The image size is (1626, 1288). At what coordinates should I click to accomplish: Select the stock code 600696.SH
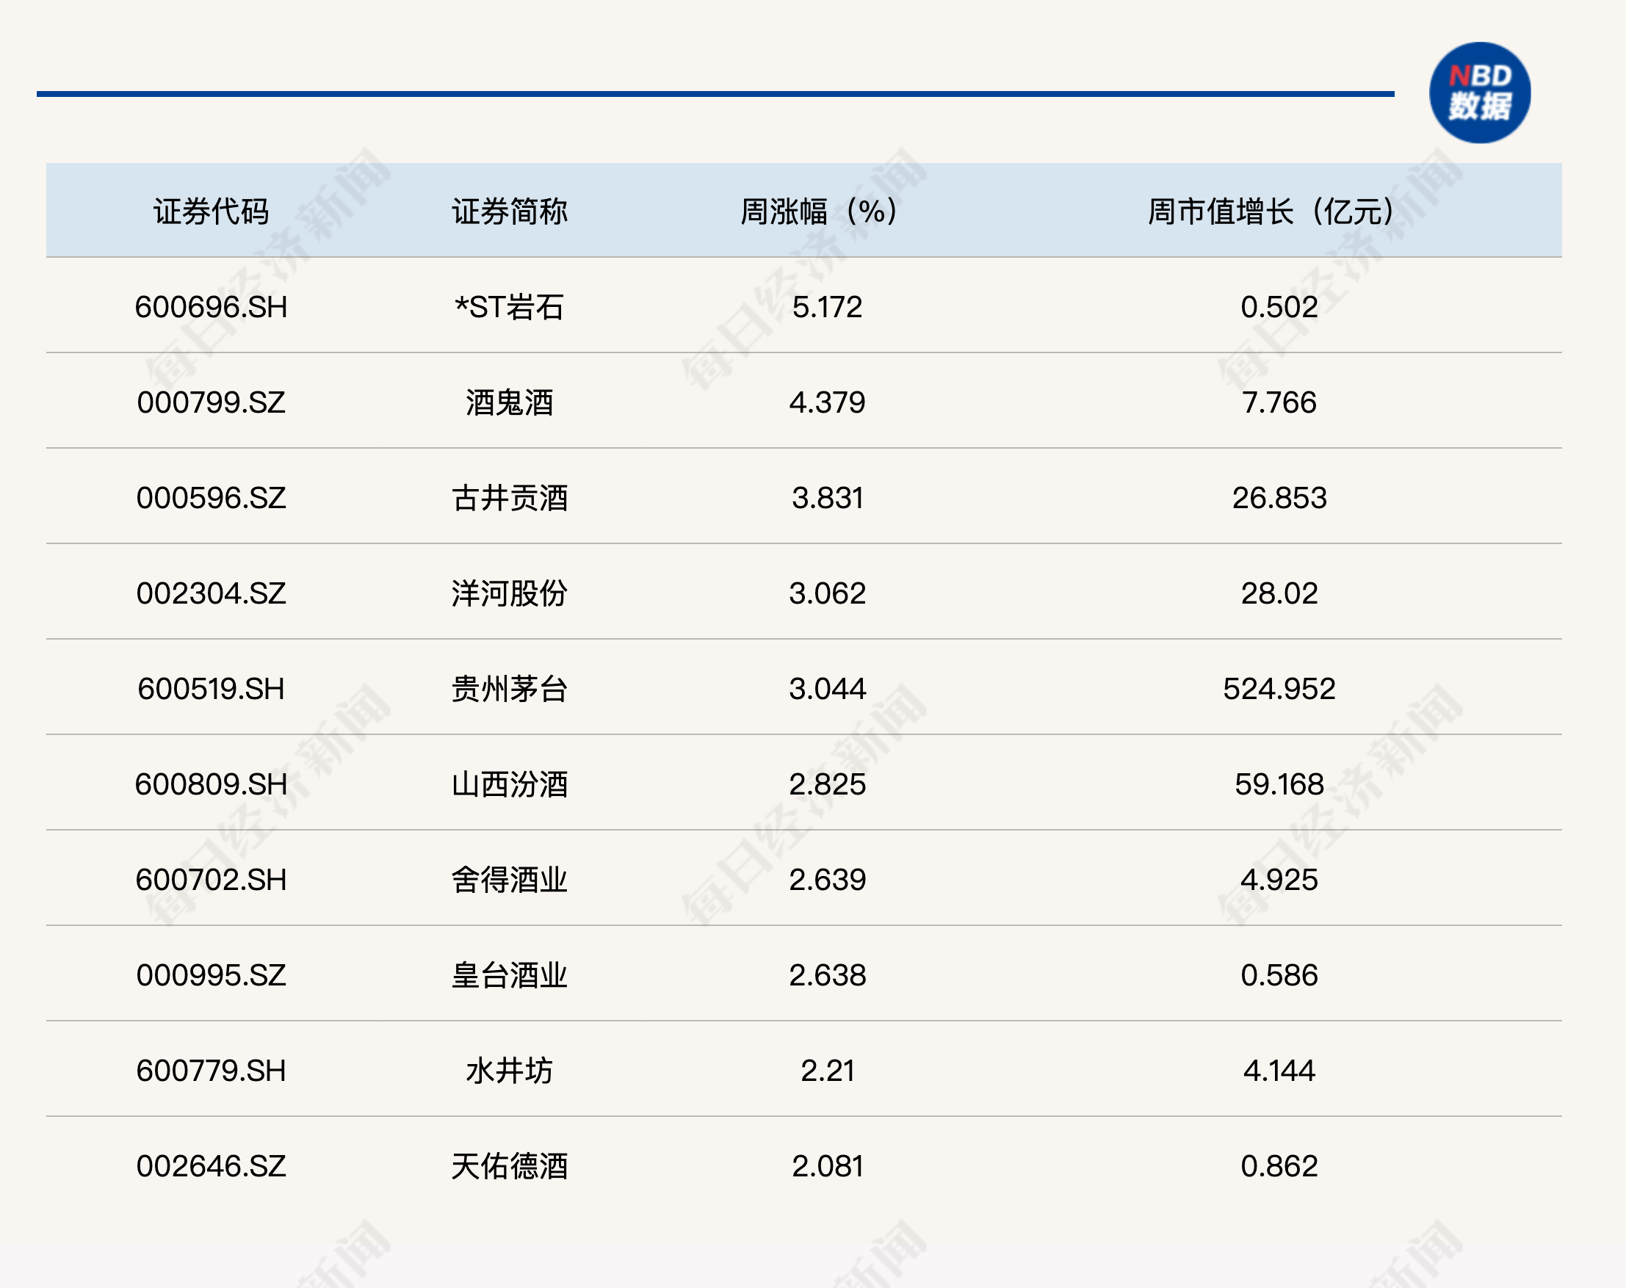coord(213,307)
